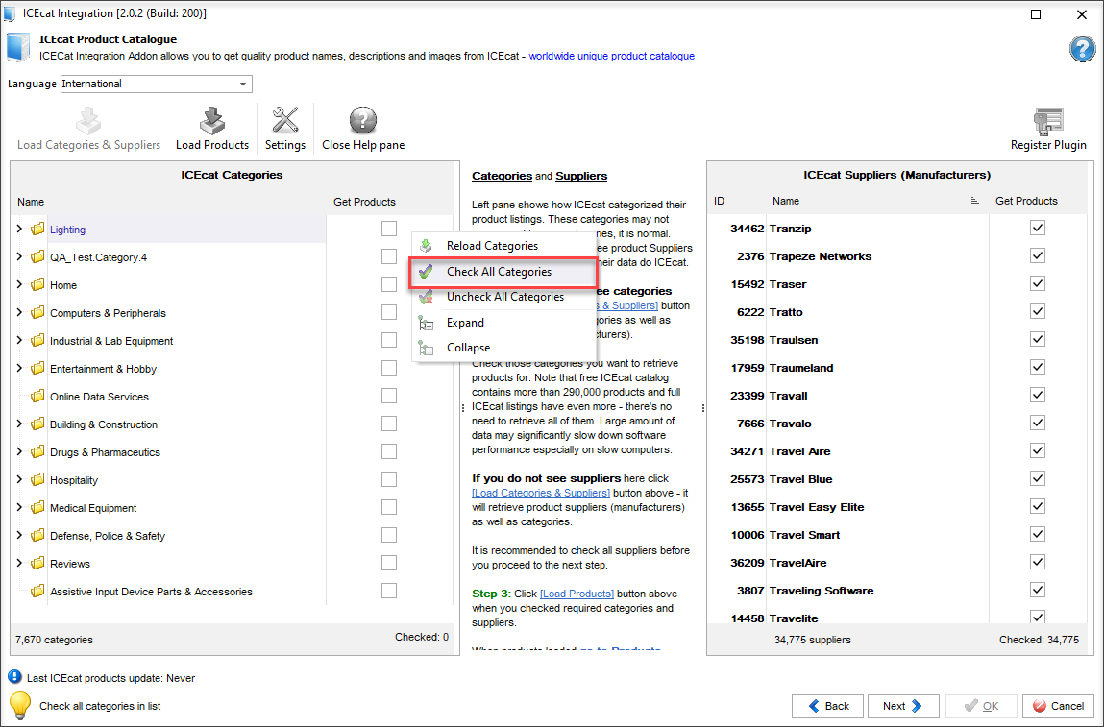This screenshot has width=1104, height=727.
Task: Uncheck the Trapeze Networks supplier checkbox
Action: [x=1037, y=255]
